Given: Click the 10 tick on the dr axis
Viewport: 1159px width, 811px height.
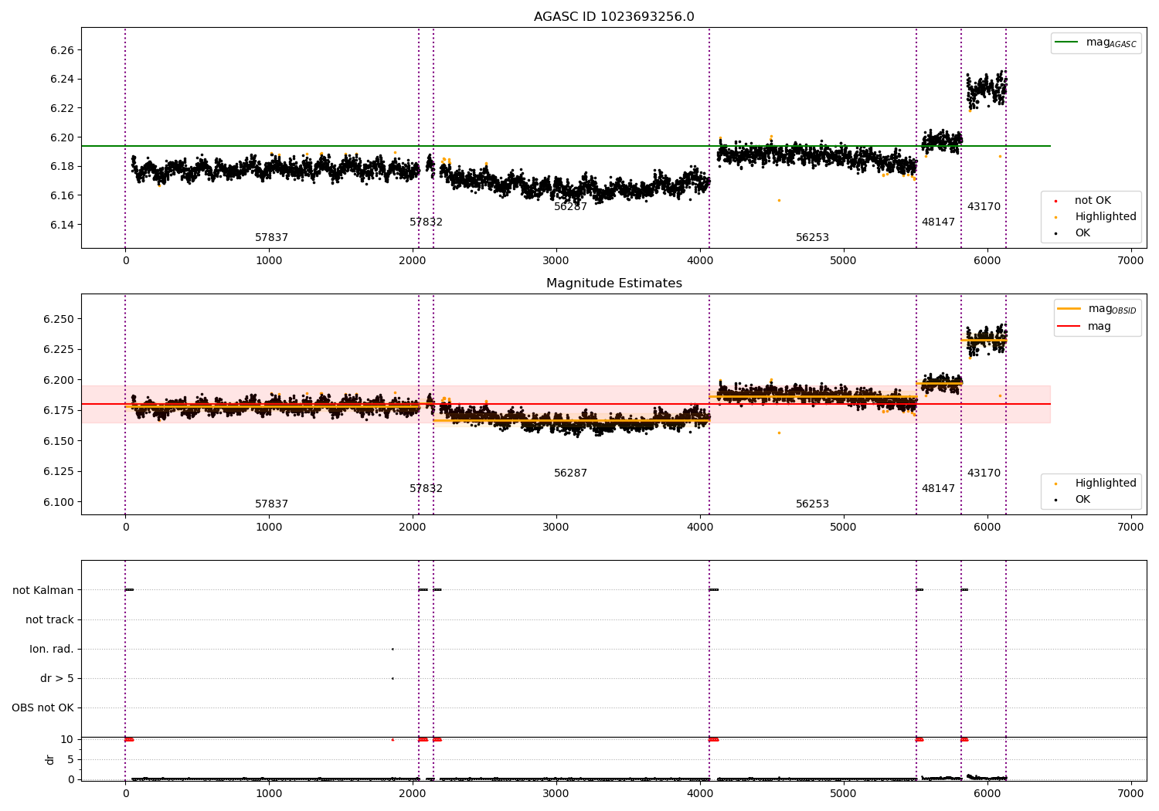Looking at the screenshot, I should [x=67, y=740].
